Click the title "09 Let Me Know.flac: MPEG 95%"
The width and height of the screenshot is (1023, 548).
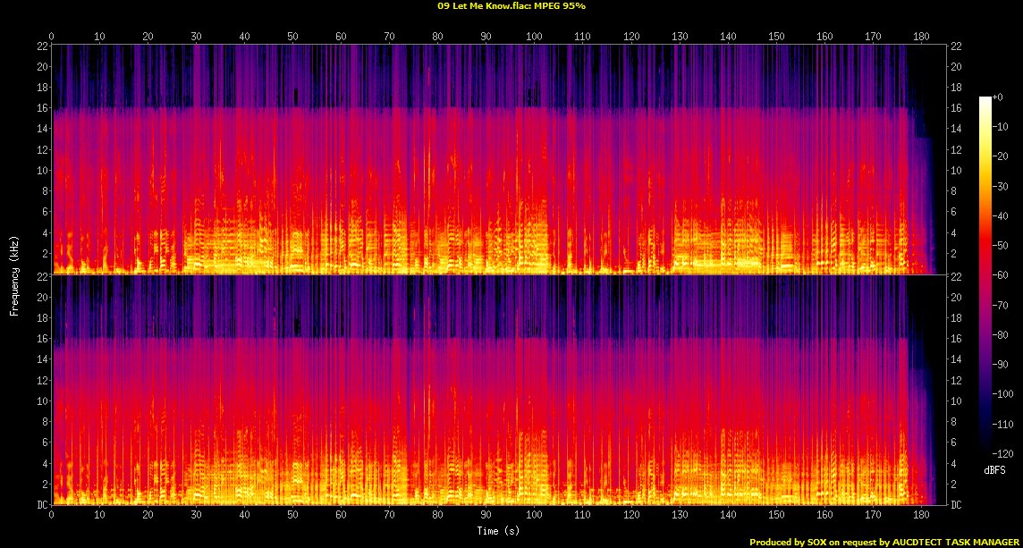pos(511,6)
